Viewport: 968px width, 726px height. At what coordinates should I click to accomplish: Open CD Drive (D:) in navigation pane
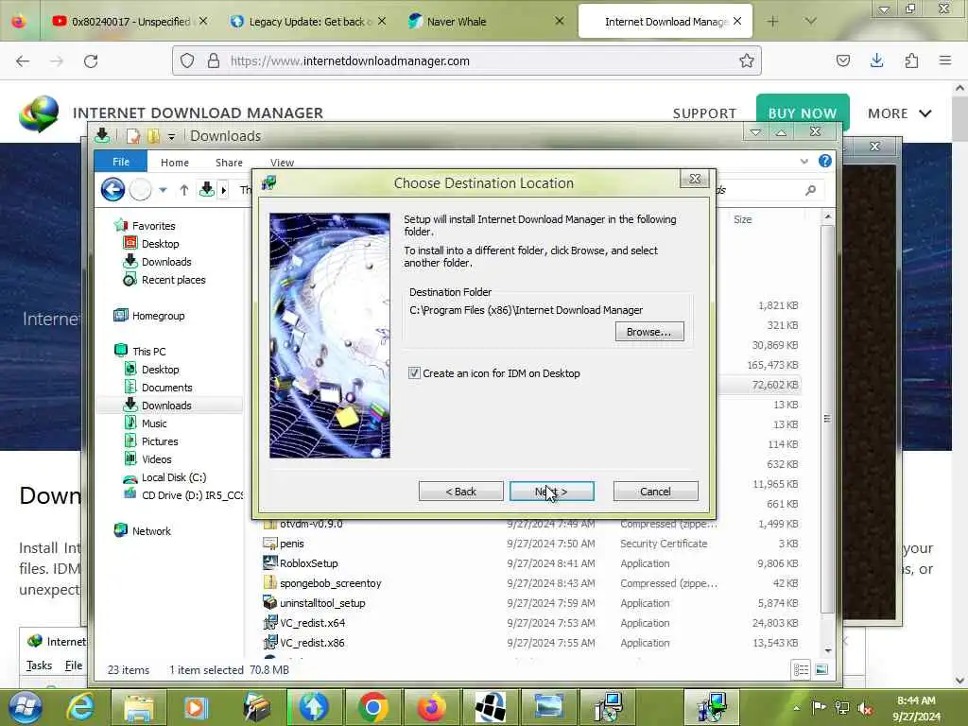pos(192,495)
